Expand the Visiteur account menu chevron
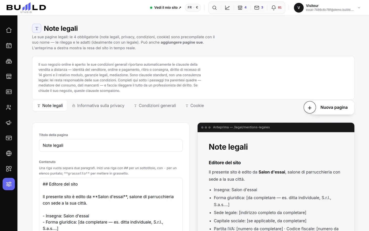Screen dimensions: 369x231 tap(359, 8)
